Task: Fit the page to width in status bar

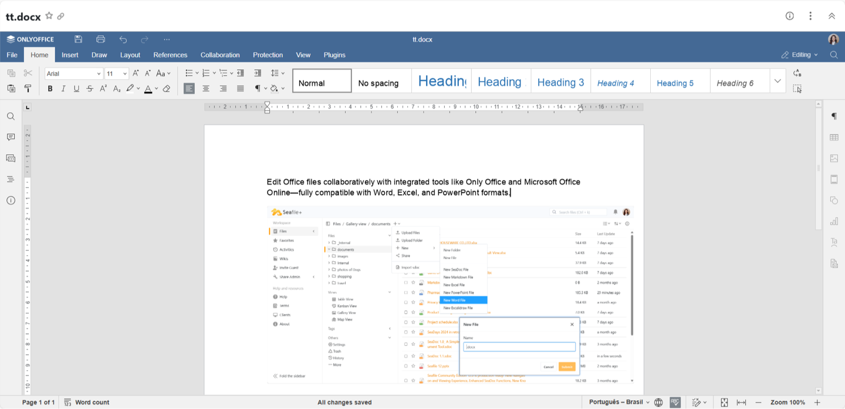Action: [741, 403]
